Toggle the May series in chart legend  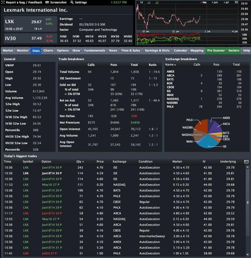203,3
